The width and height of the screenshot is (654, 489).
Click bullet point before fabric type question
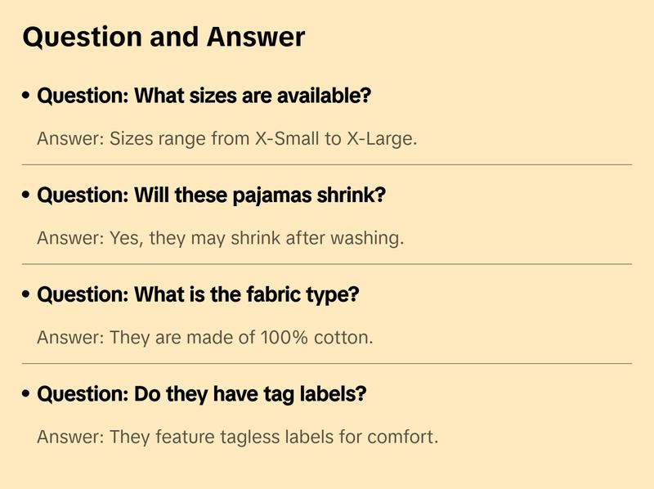(x=27, y=295)
